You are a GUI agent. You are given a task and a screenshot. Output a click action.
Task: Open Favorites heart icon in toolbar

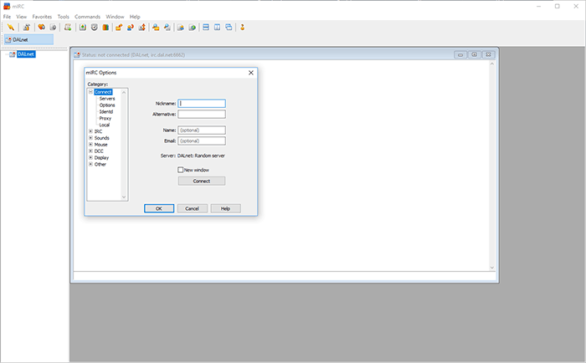click(x=42, y=28)
